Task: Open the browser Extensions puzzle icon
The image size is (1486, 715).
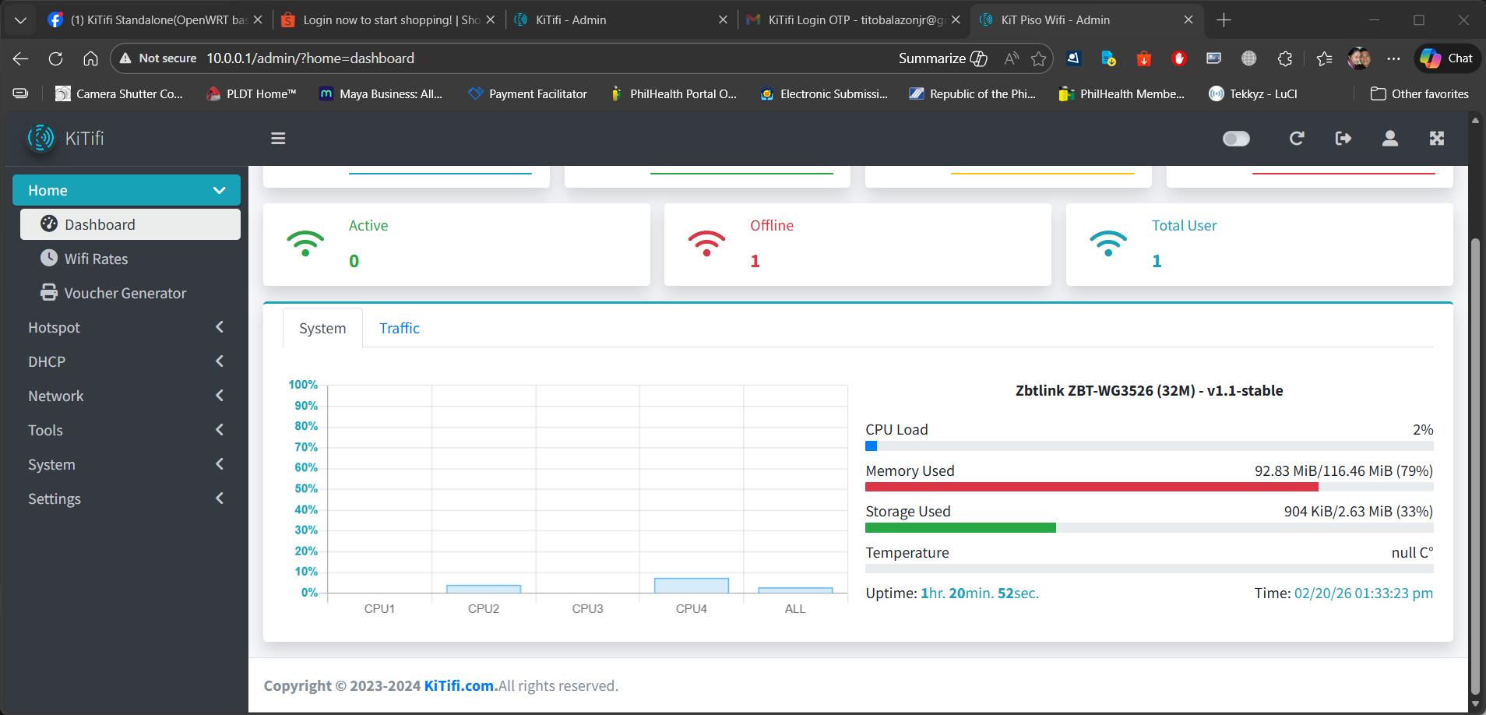Action: pos(1285,58)
